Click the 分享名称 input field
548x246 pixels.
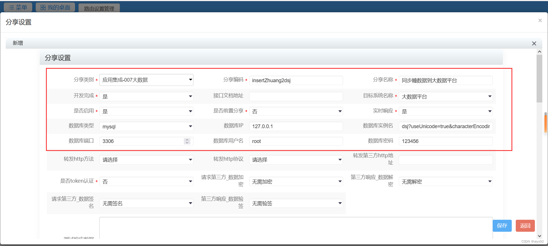coord(446,80)
